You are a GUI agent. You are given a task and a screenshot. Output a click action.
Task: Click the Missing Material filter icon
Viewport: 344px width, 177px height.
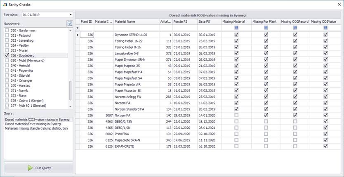[x=236, y=28]
